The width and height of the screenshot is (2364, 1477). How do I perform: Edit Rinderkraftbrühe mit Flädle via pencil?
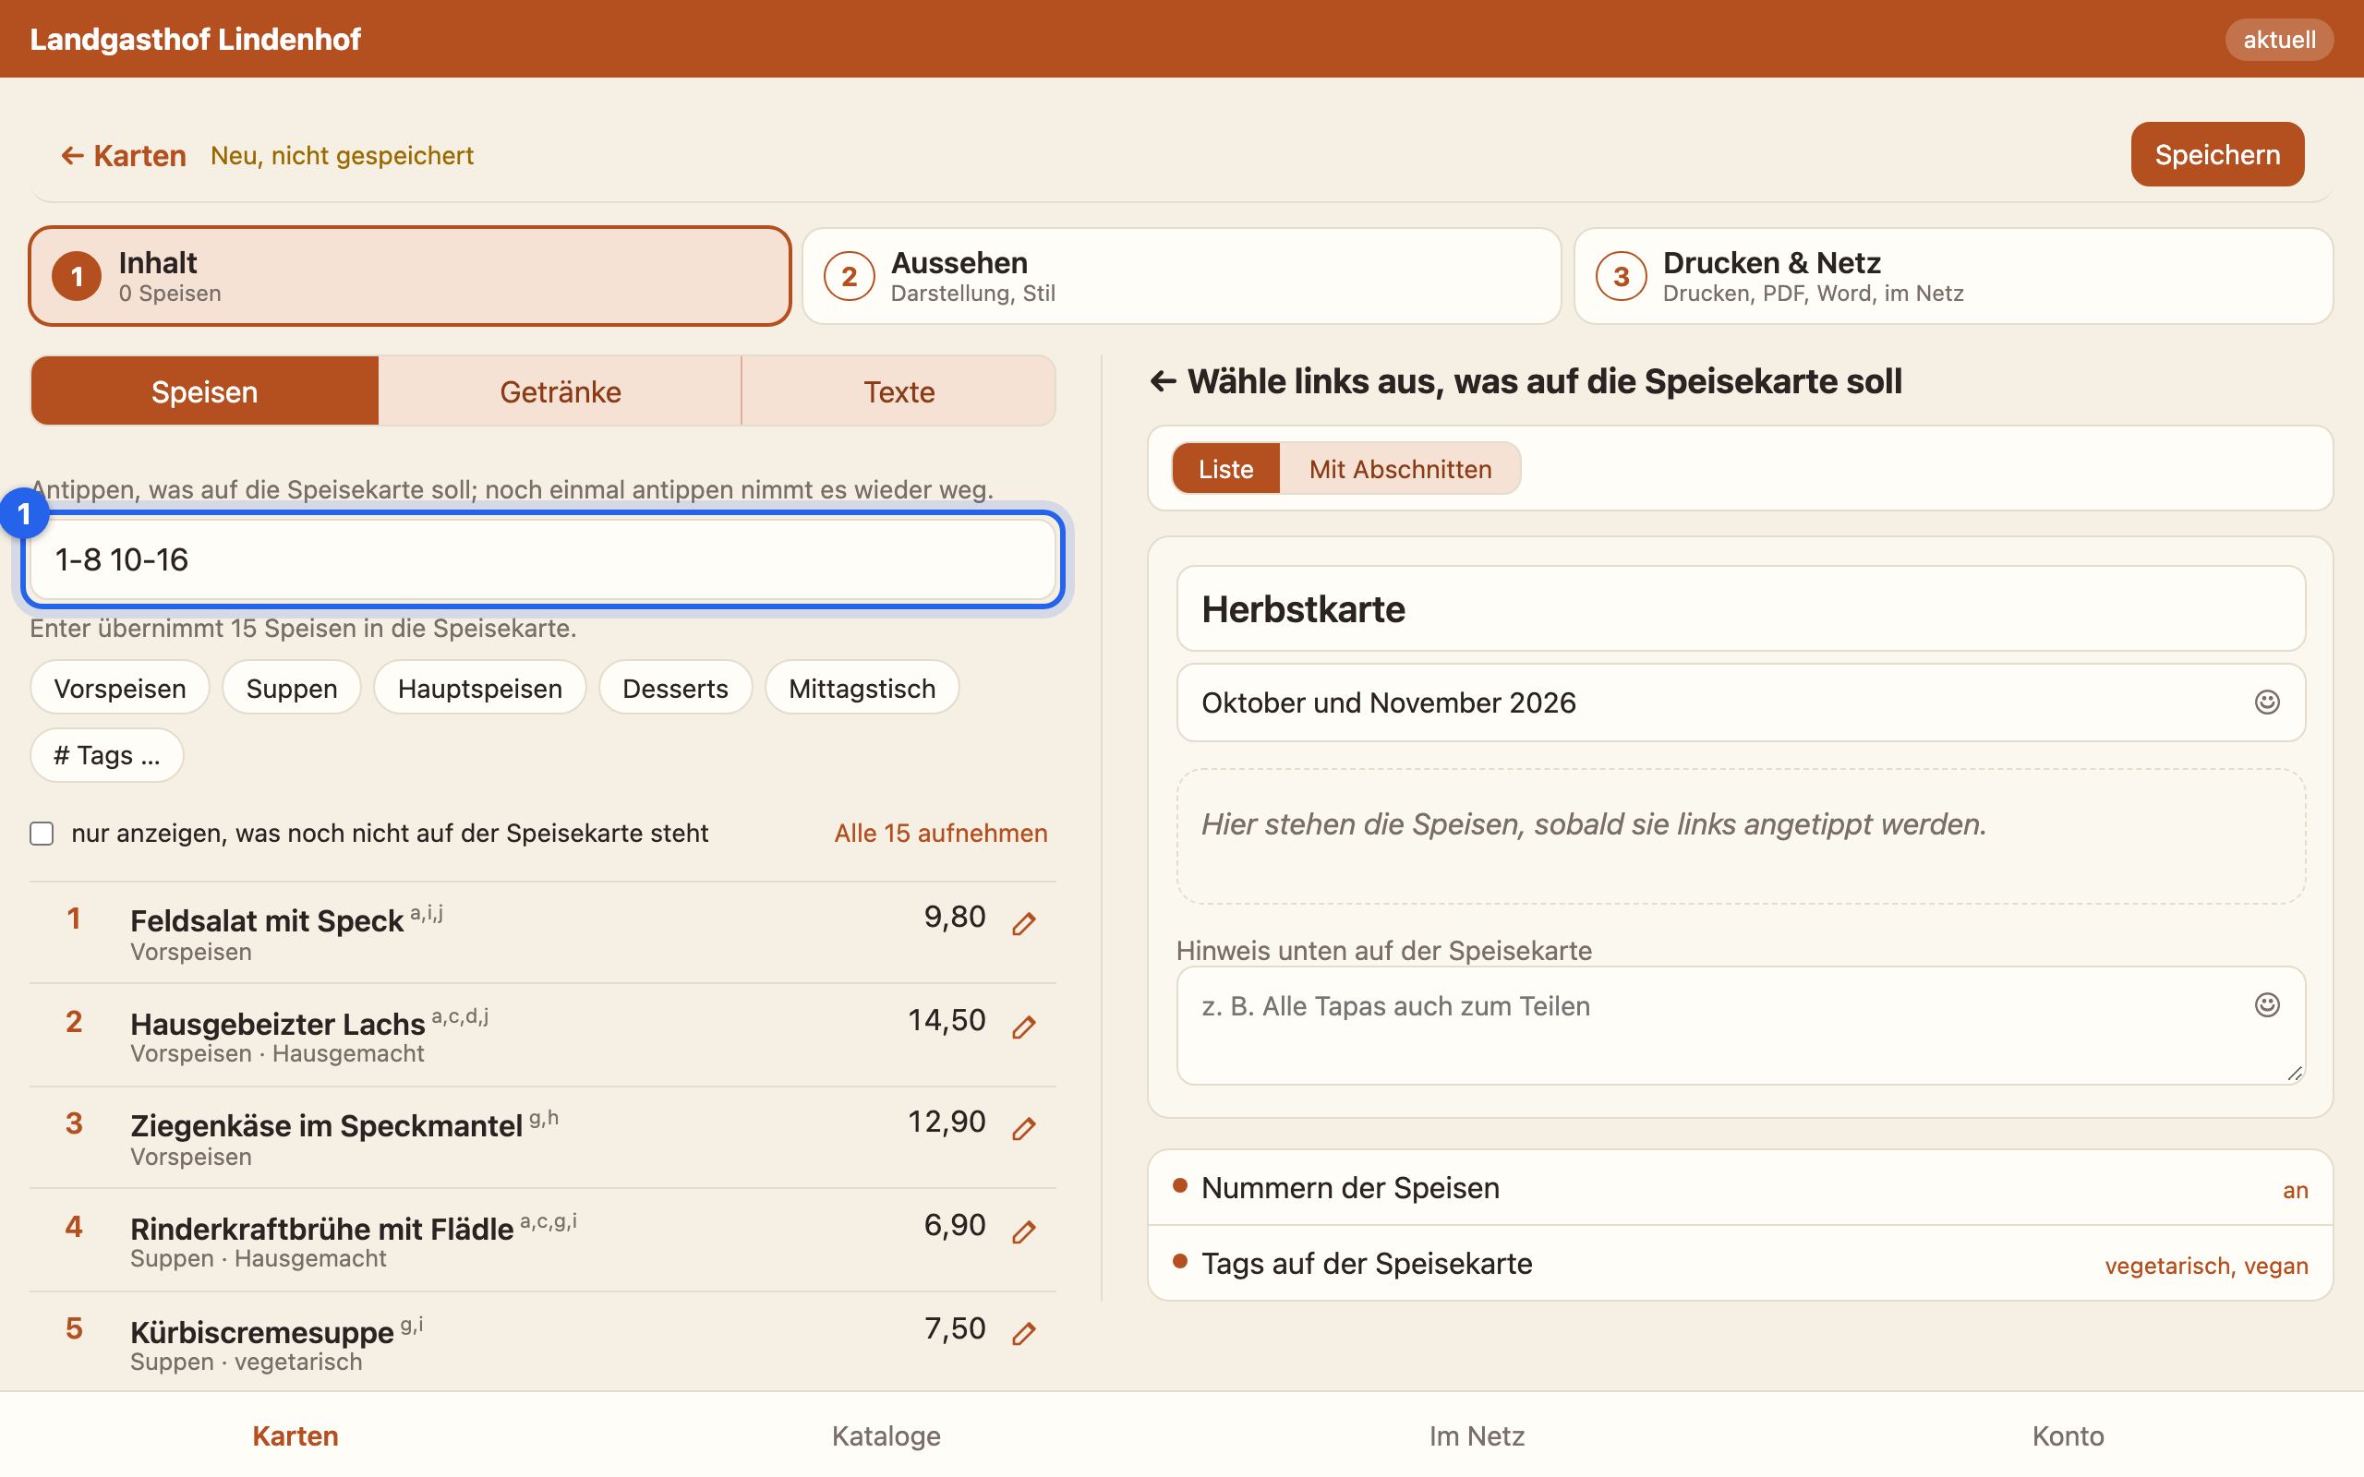pos(1023,1231)
